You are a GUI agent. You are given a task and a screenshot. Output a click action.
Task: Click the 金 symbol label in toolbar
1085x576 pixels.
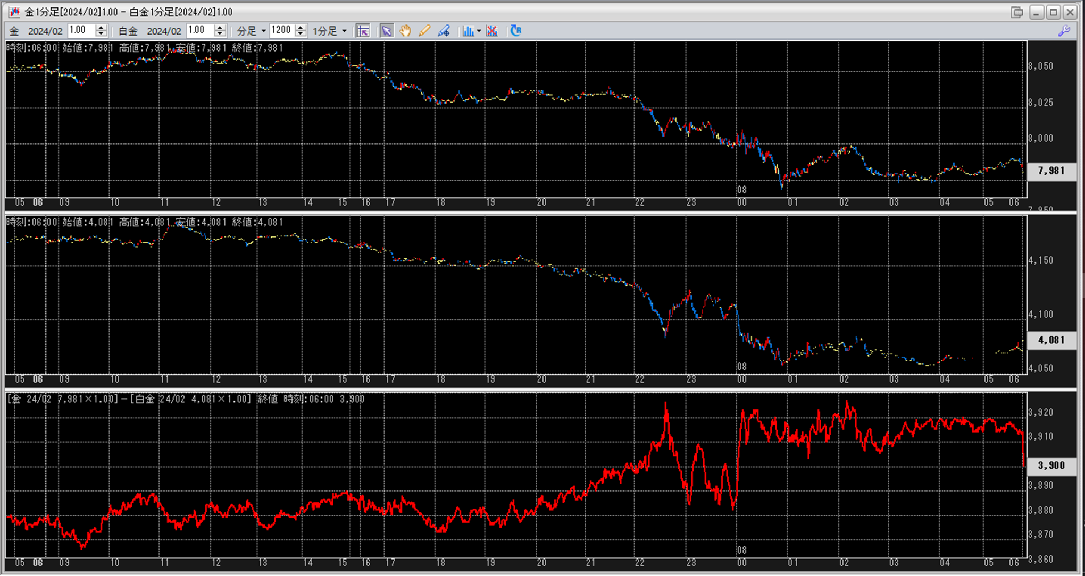[x=14, y=31]
